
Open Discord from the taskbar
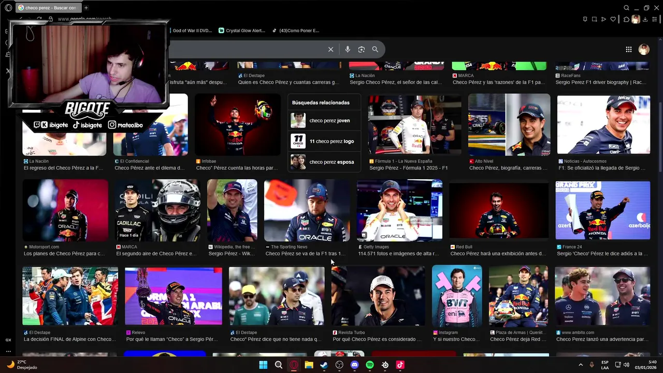354,365
